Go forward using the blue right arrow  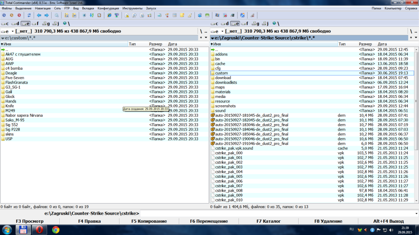click(47, 16)
